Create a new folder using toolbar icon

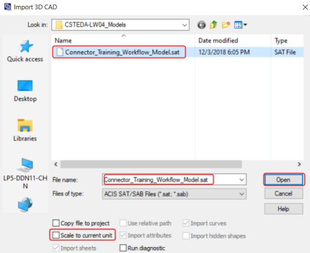[226, 25]
